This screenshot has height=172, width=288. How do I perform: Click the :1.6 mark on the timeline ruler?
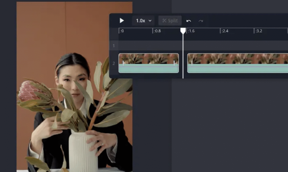[x=191, y=31]
